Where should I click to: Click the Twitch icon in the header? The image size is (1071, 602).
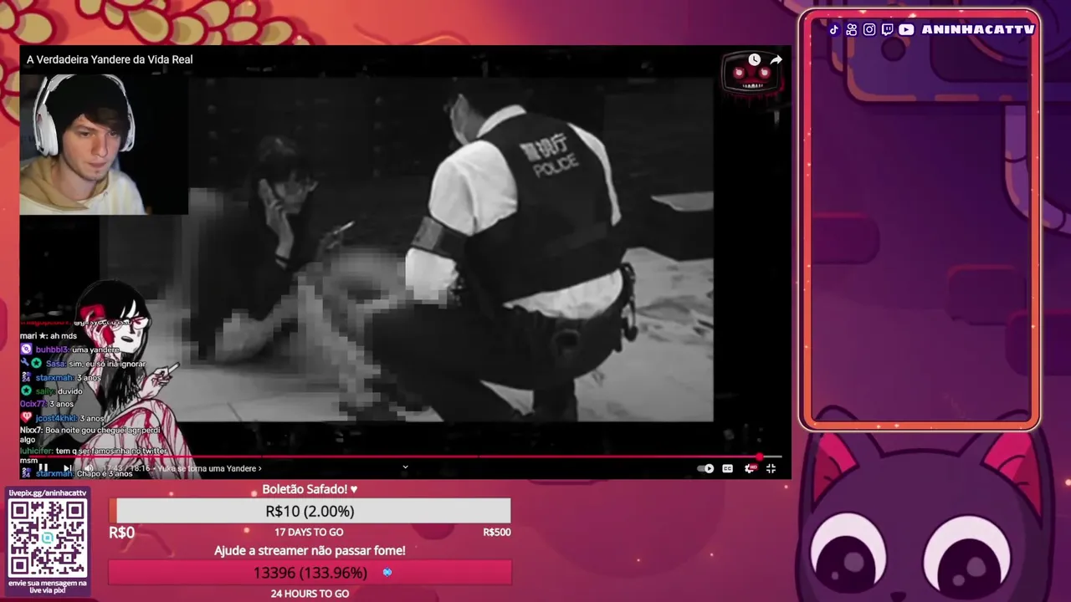[888, 29]
